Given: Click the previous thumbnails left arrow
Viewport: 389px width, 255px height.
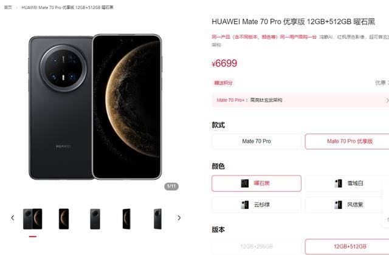Looking at the screenshot, I should tap(13, 218).
